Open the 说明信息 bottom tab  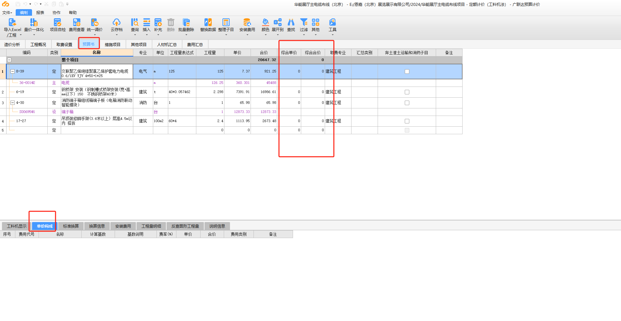click(217, 226)
